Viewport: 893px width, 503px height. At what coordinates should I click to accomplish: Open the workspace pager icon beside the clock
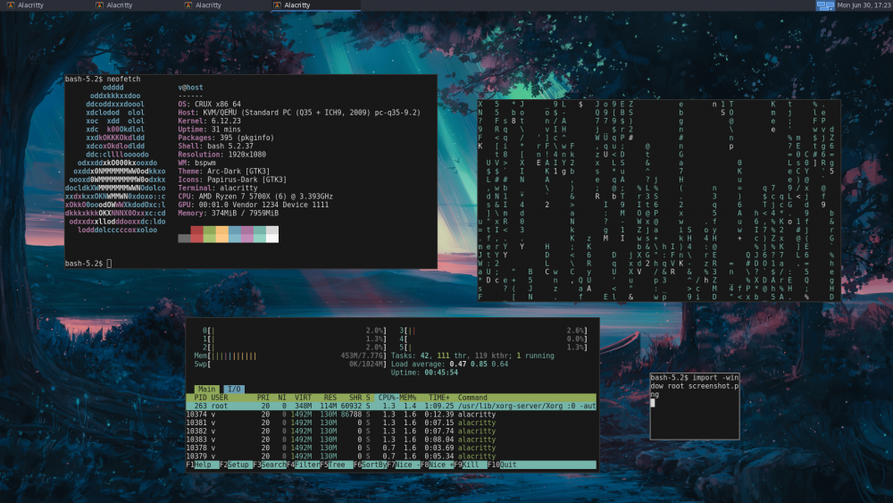(x=824, y=5)
